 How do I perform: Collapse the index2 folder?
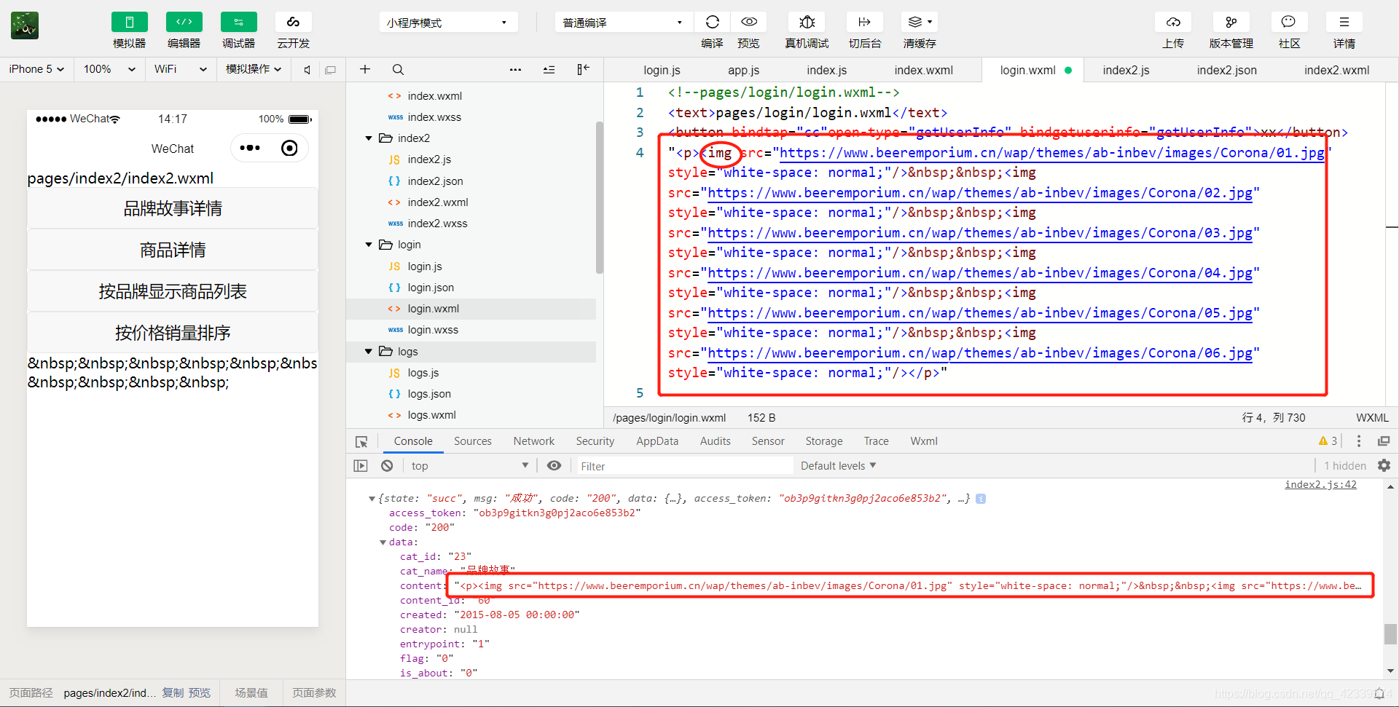click(369, 138)
